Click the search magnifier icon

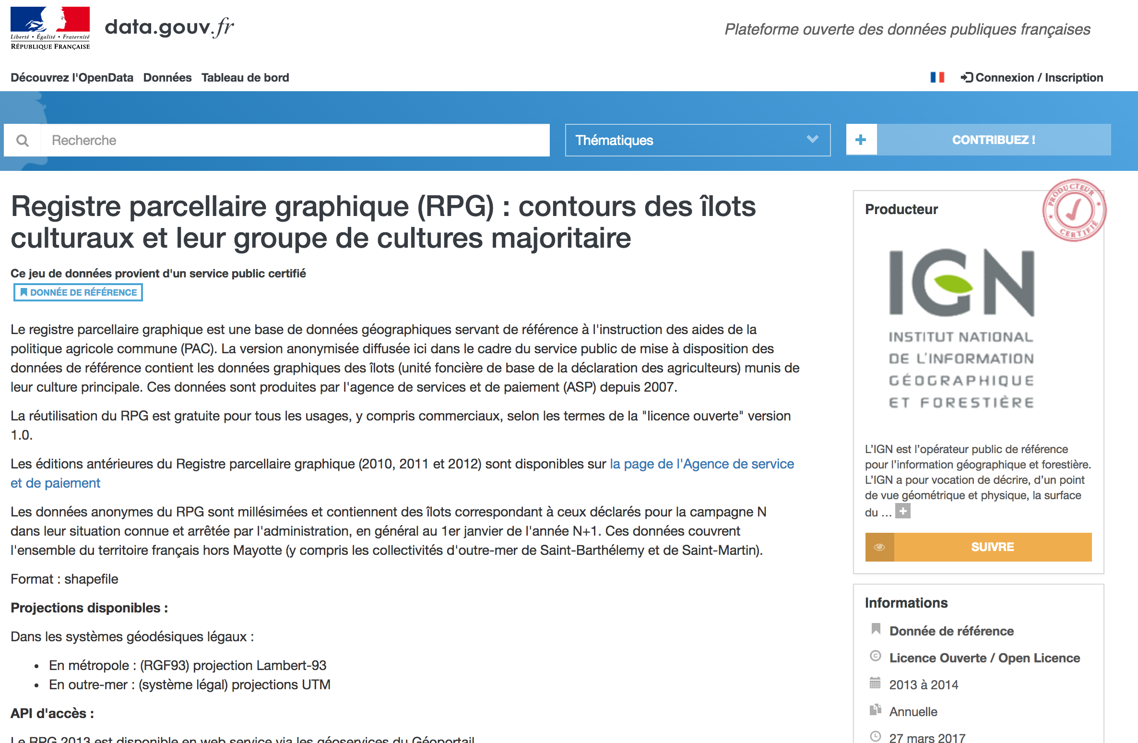[x=22, y=140]
